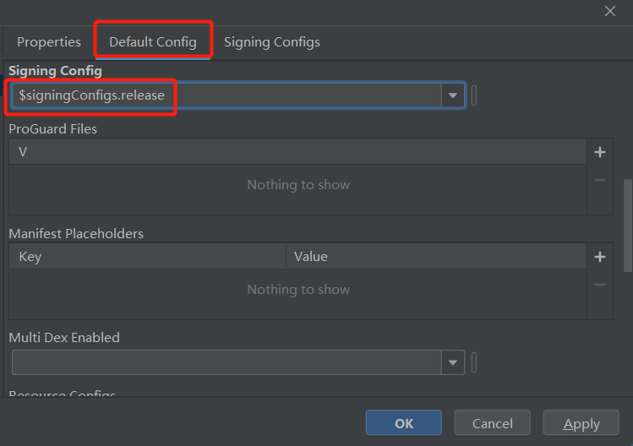Viewport: 633px width, 446px height.
Task: Open the Signing Configs tab
Action: coord(272,42)
